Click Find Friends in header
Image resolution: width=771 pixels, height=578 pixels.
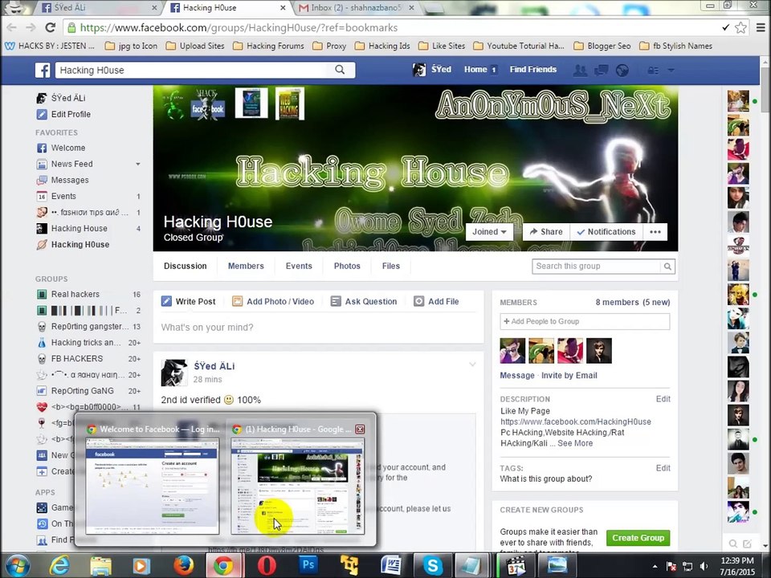(533, 69)
